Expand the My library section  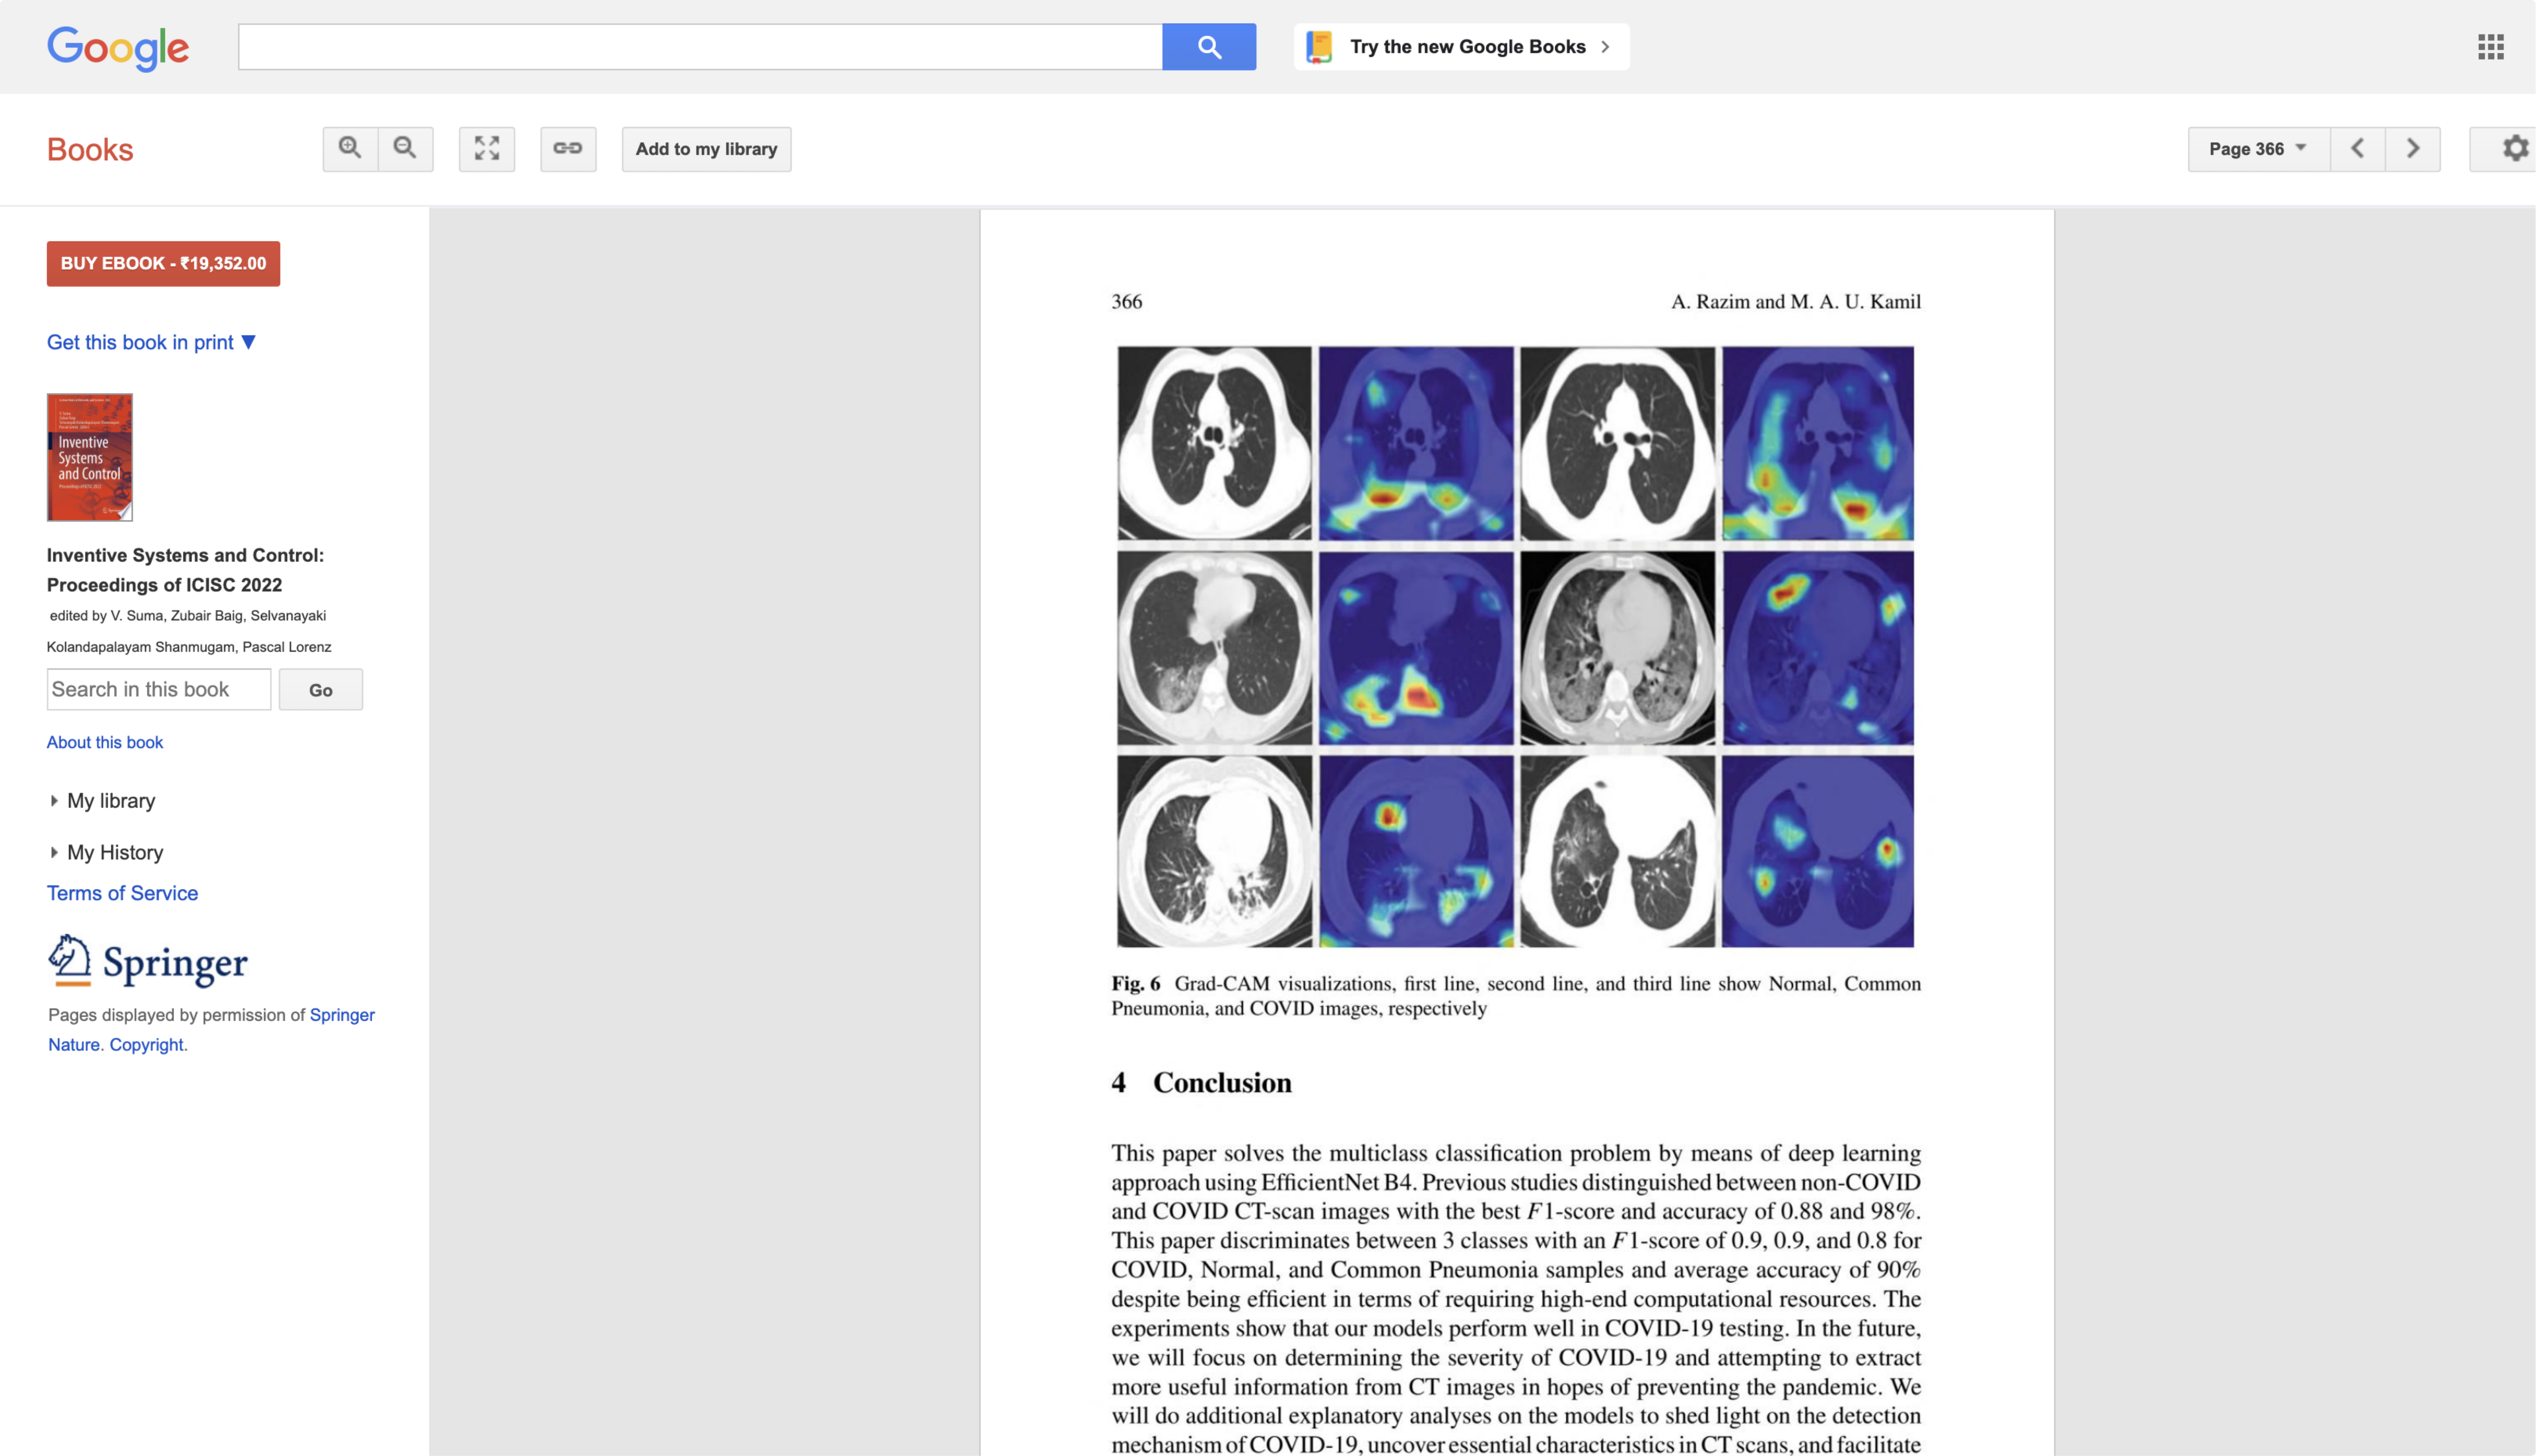click(110, 801)
